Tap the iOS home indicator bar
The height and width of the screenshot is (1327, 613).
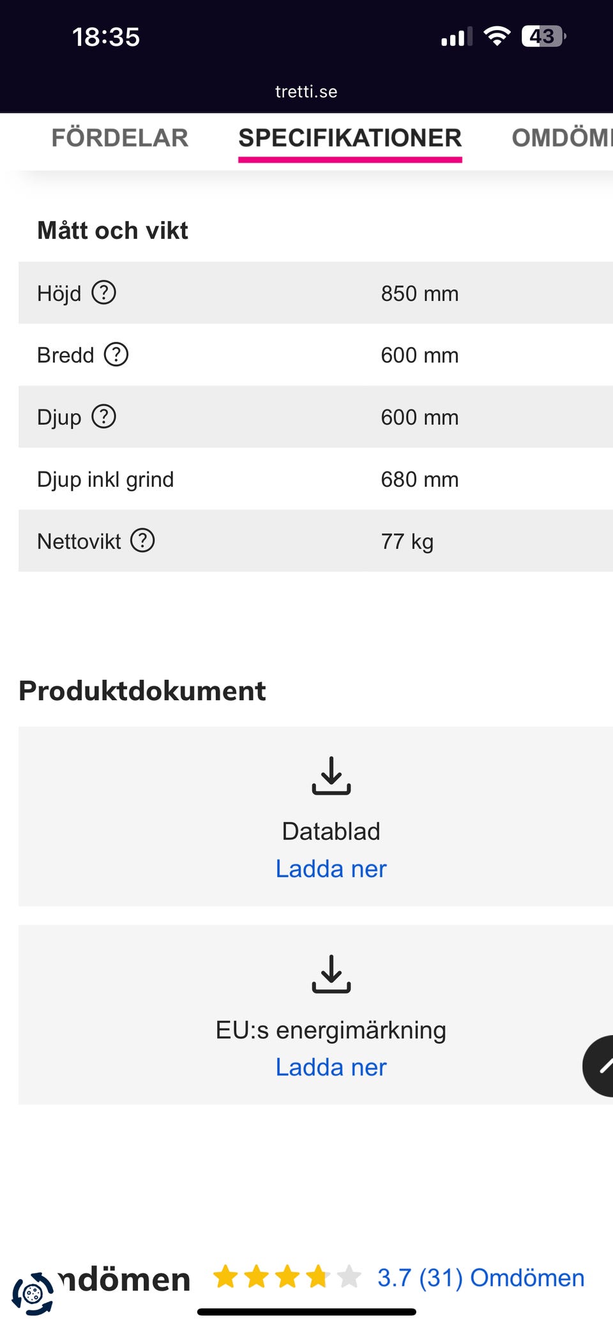click(306, 1312)
